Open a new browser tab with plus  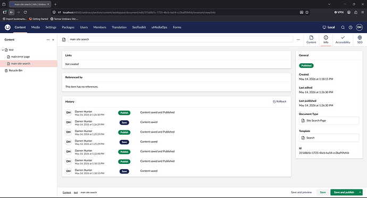pos(55,4)
